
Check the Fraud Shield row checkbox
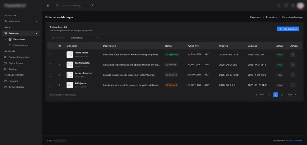[x=51, y=55]
